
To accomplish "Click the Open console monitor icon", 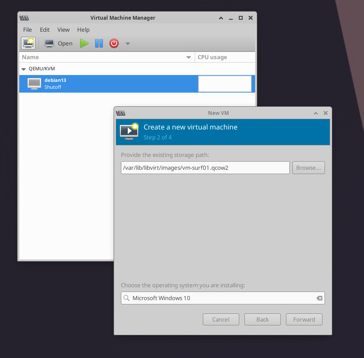I will (x=50, y=43).
